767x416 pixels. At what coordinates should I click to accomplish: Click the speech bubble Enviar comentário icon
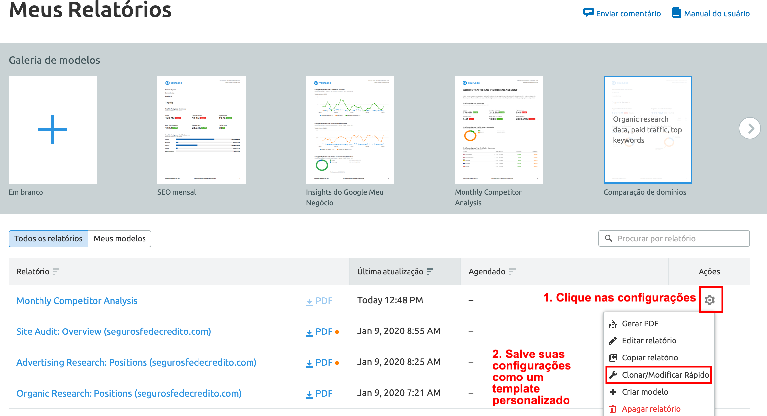click(x=588, y=13)
